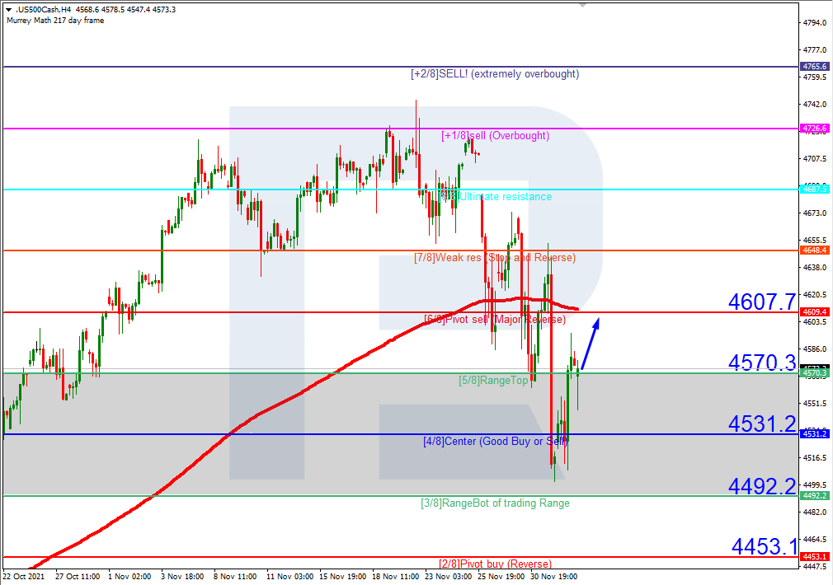
Task: Click the .US500Cash,H4 chart title text
Action: point(43,10)
